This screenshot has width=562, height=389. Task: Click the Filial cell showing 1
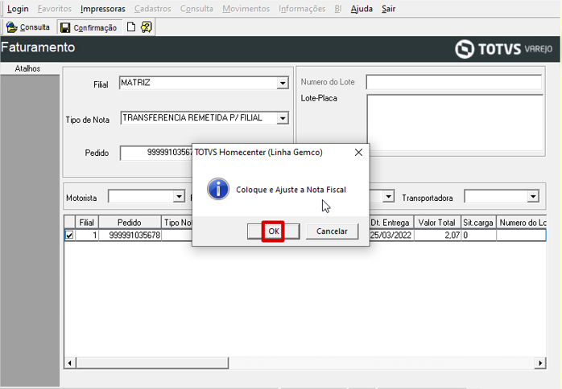point(87,235)
